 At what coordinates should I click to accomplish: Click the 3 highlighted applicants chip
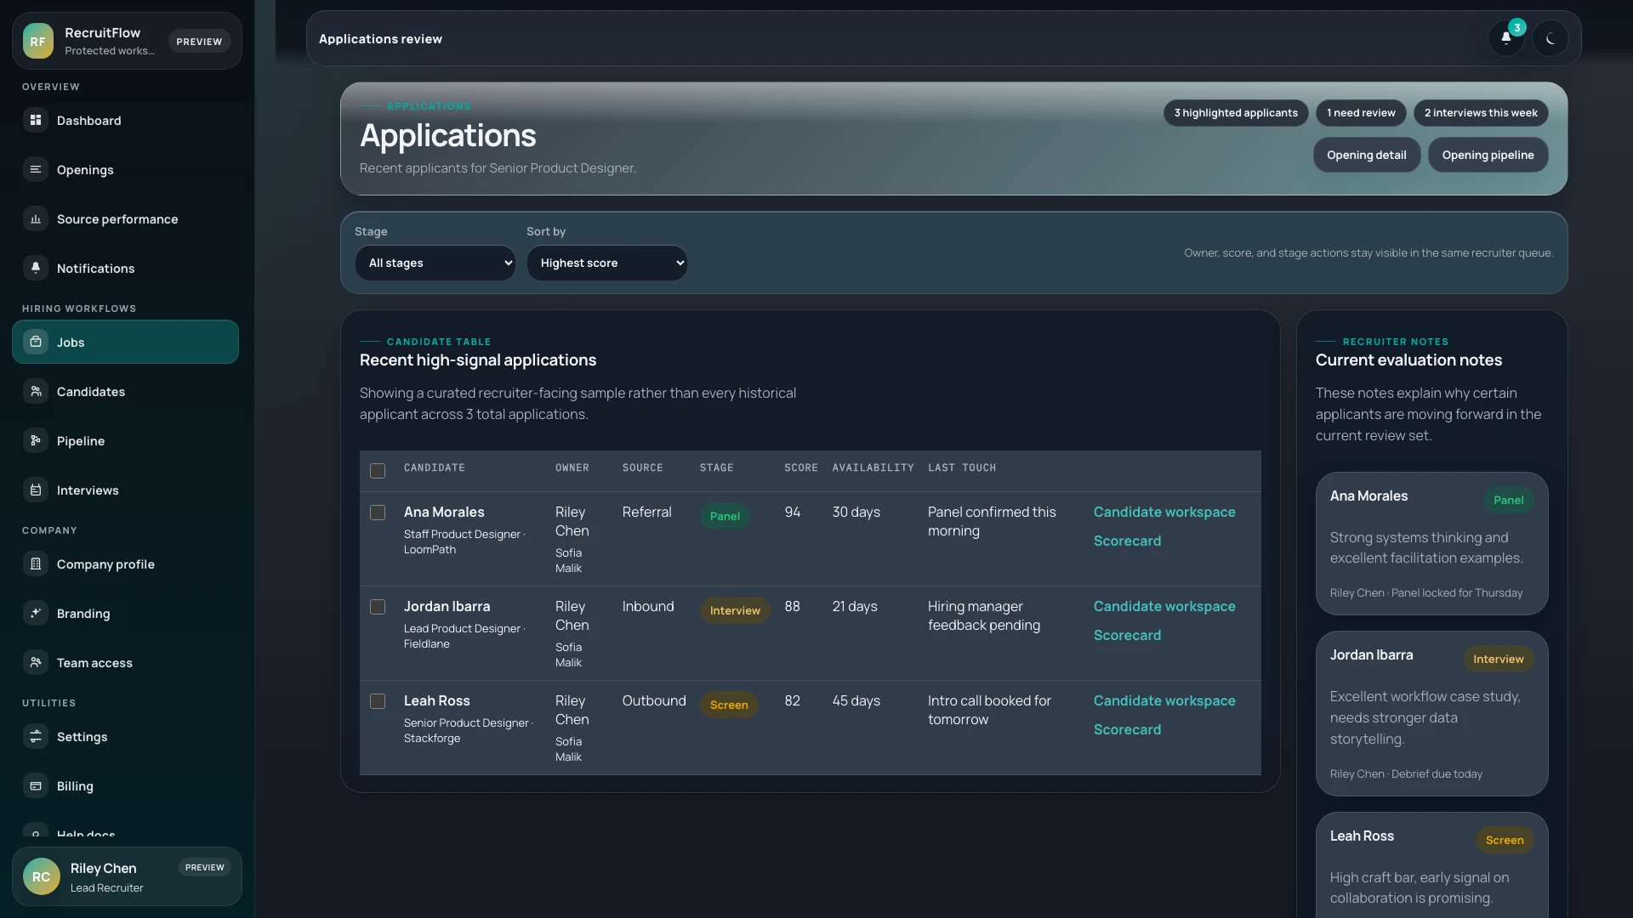(1236, 112)
